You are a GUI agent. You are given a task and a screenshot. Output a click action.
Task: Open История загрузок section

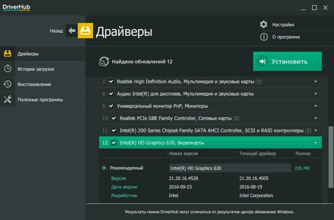click(42, 69)
